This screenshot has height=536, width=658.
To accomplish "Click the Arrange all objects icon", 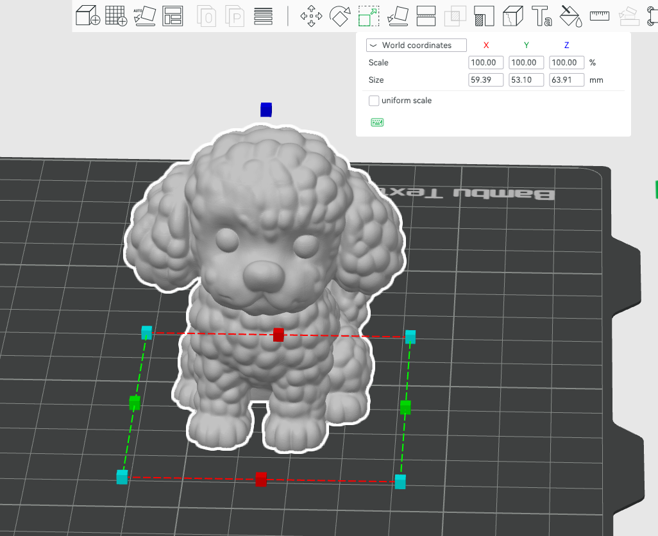I will (173, 16).
